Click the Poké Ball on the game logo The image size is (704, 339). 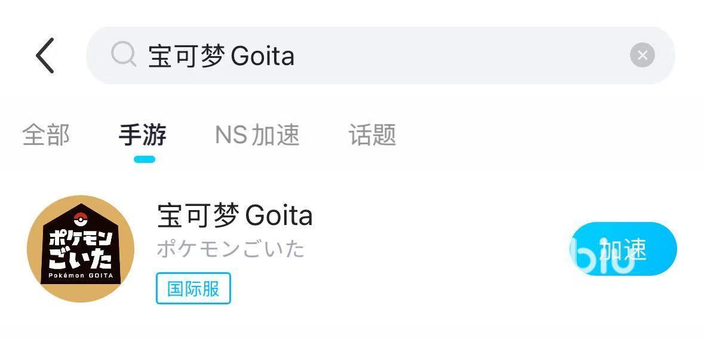click(81, 216)
